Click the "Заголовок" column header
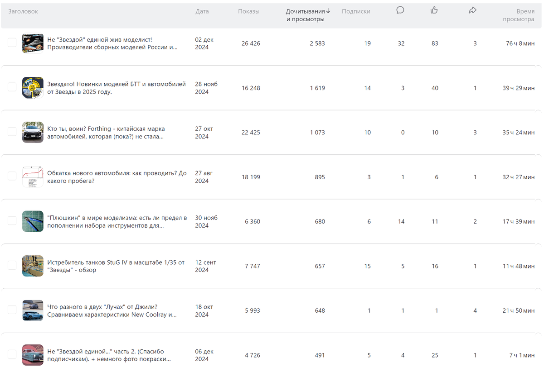The width and height of the screenshot is (544, 372). (23, 11)
